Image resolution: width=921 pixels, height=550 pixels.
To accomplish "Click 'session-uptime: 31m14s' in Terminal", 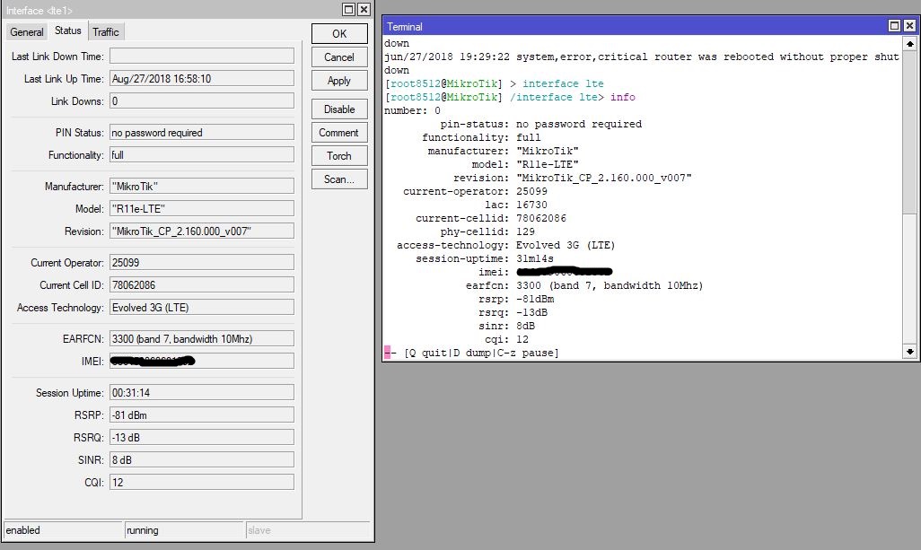I will [x=485, y=259].
